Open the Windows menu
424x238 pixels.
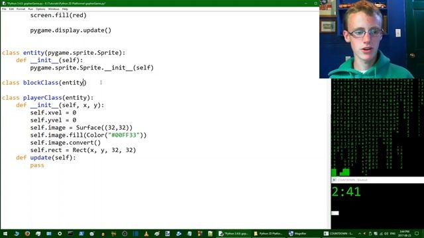tap(54, 9)
